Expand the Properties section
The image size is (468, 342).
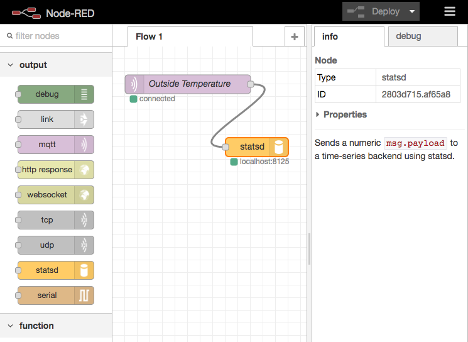(x=341, y=114)
